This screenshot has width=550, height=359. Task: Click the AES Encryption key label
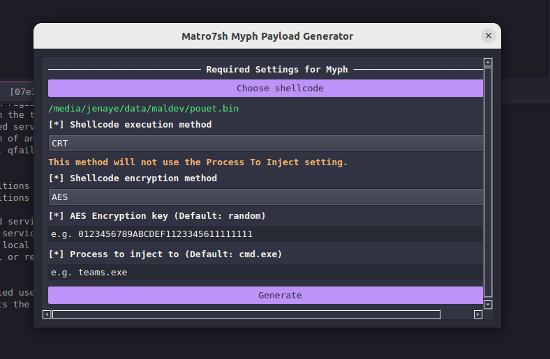(x=157, y=216)
